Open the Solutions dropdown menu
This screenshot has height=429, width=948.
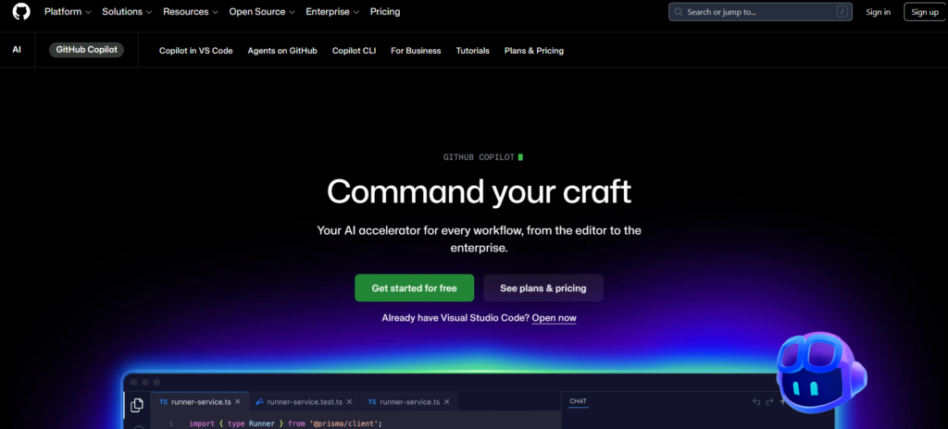128,12
